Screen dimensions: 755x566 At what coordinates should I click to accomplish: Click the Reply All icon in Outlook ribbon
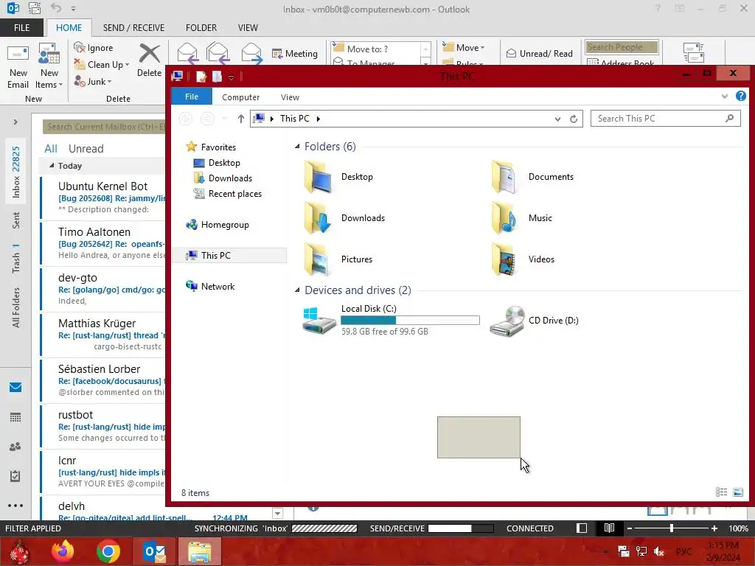tap(218, 53)
